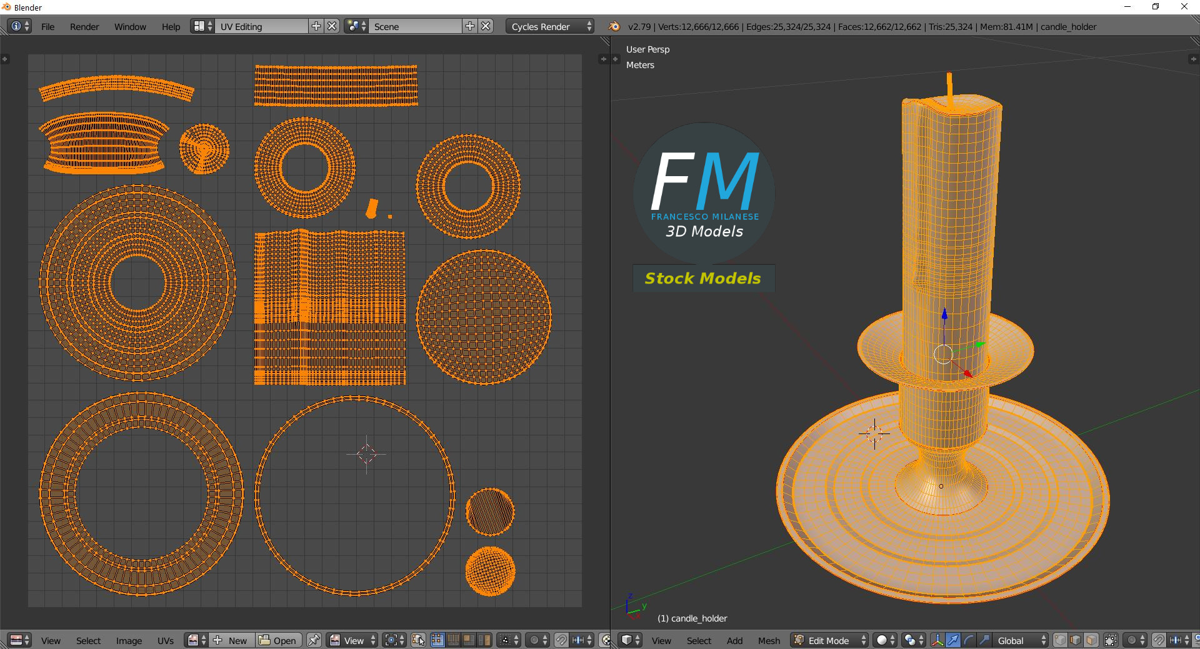Open the 3D view pivot point selector
1200x649 pixels.
[x=914, y=640]
